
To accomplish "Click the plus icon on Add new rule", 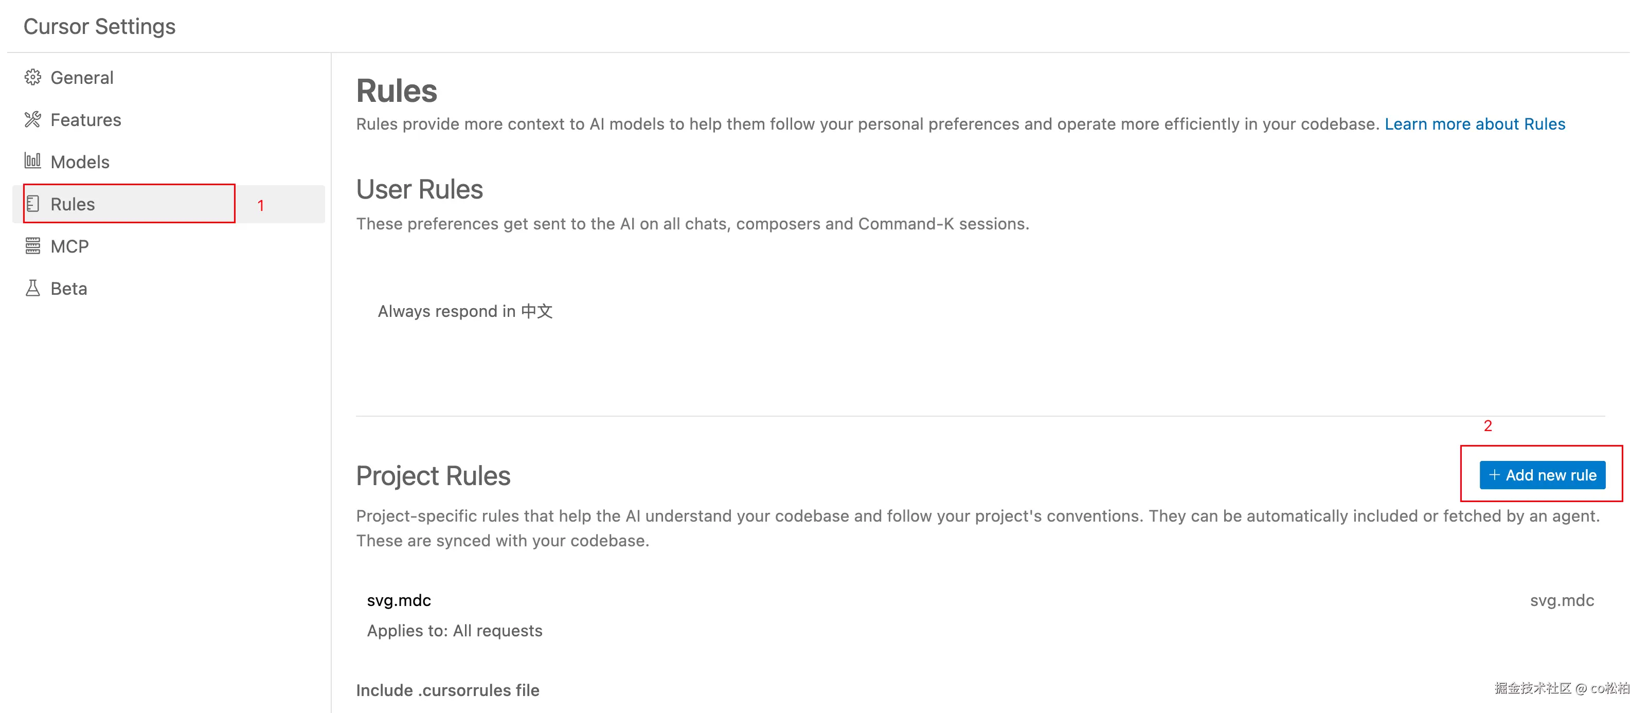I will click(x=1494, y=475).
